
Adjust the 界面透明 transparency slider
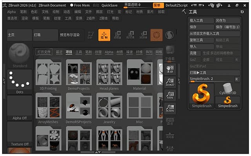click(x=138, y=5)
